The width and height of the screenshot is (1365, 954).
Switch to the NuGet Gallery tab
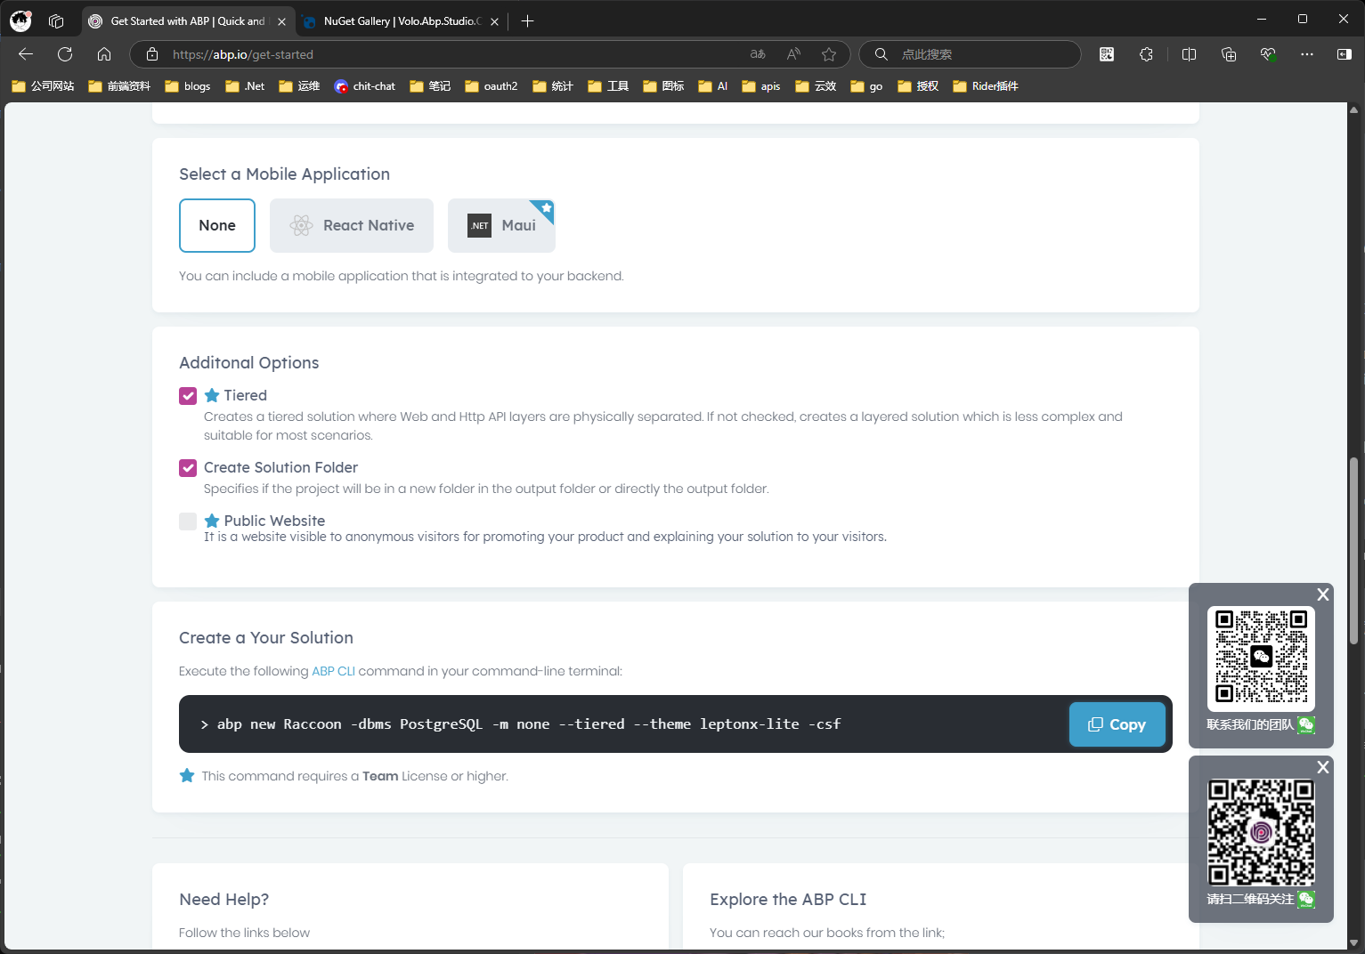(402, 21)
